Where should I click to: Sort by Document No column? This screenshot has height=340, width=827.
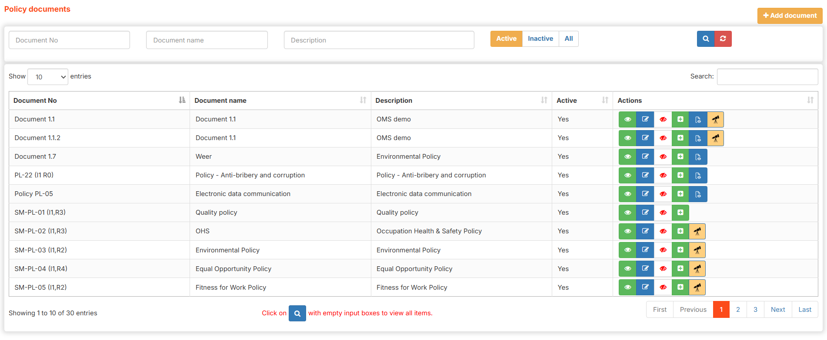(x=99, y=100)
